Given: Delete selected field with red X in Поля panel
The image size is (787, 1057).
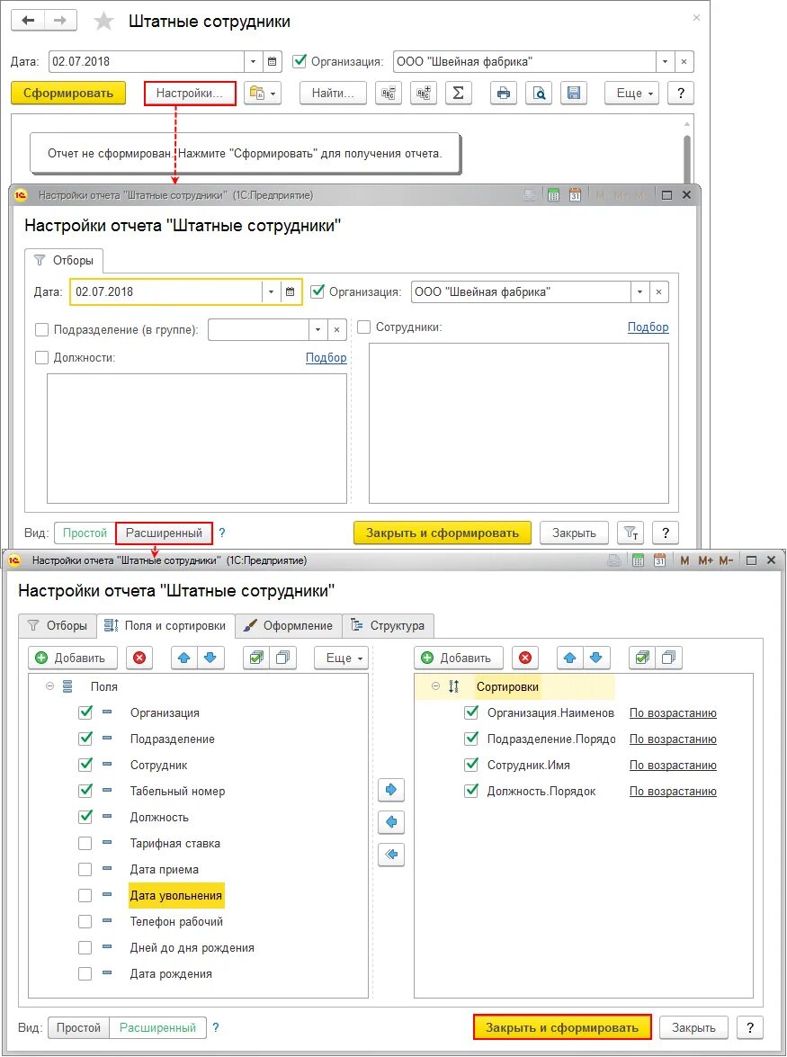Looking at the screenshot, I should 139,658.
